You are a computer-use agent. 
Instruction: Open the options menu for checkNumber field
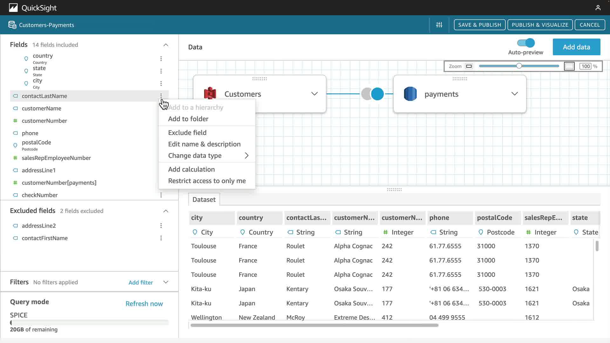(x=161, y=195)
